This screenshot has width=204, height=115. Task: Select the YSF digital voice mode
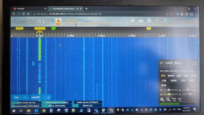point(183,80)
